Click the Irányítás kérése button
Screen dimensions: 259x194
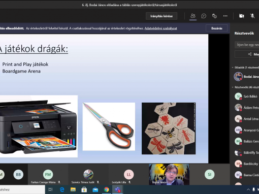(161, 16)
